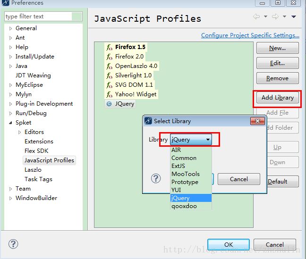306x259 pixels.
Task: Confirm Preferences with the OK button
Action: (x=229, y=244)
